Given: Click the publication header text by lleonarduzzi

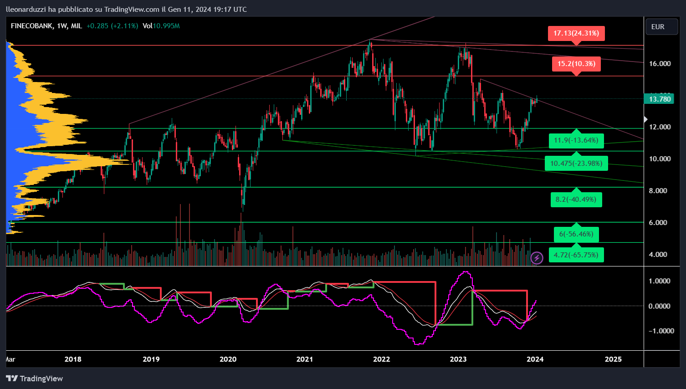Looking at the screenshot, I should (x=126, y=9).
